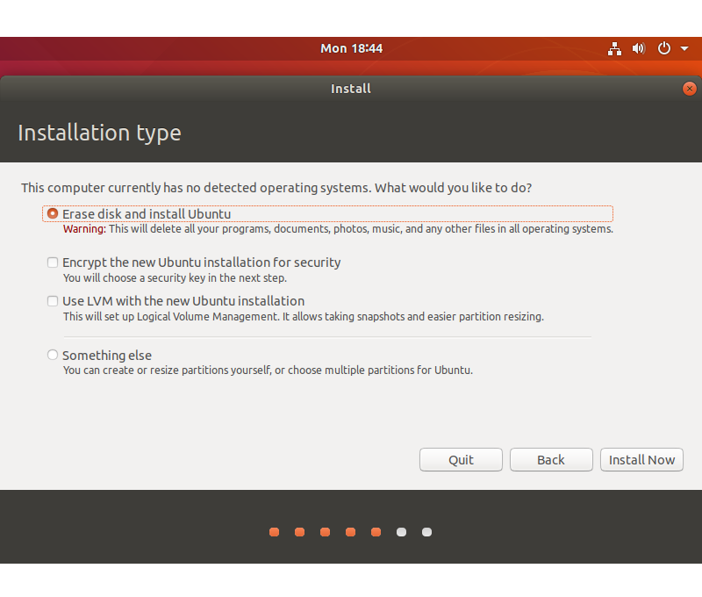Click the 'no detected operating systems' question text
This screenshot has width=702, height=597.
pos(276,188)
